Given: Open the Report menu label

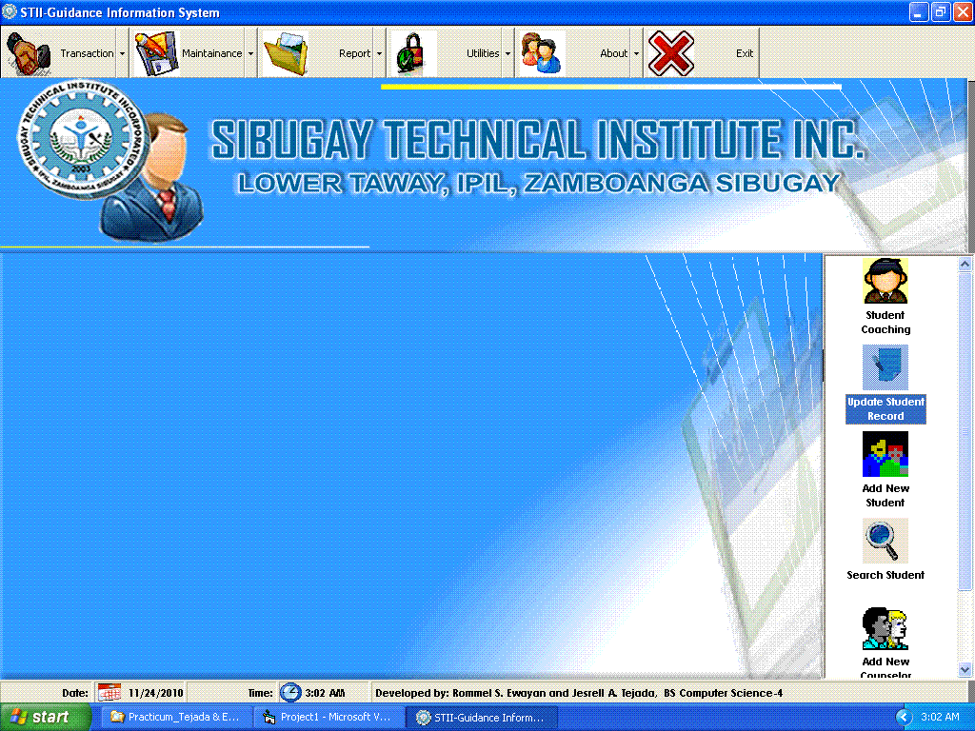Looking at the screenshot, I should [x=354, y=53].
